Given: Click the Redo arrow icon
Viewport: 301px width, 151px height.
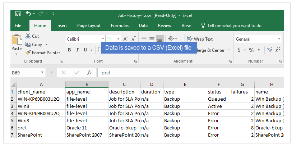Looking at the screenshot, I should (x=41, y=13).
